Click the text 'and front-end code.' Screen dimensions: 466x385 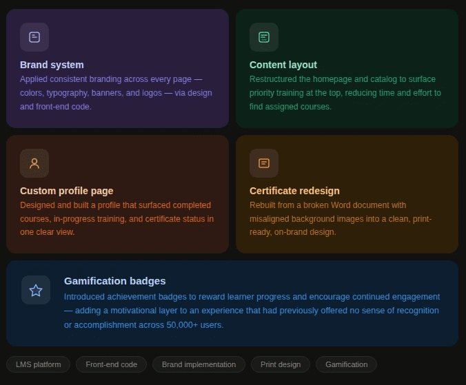tap(56, 107)
